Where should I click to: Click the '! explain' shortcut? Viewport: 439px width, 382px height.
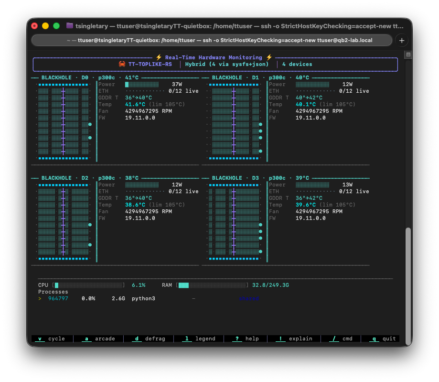coord(294,338)
